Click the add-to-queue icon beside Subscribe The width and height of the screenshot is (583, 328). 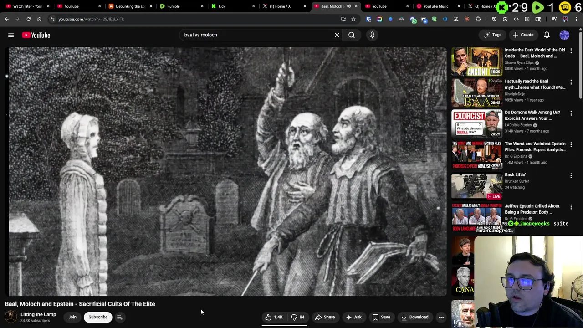(120, 317)
